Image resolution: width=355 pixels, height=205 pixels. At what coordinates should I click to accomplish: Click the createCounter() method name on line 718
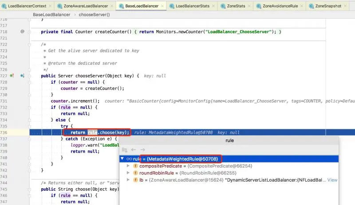(x=113, y=31)
